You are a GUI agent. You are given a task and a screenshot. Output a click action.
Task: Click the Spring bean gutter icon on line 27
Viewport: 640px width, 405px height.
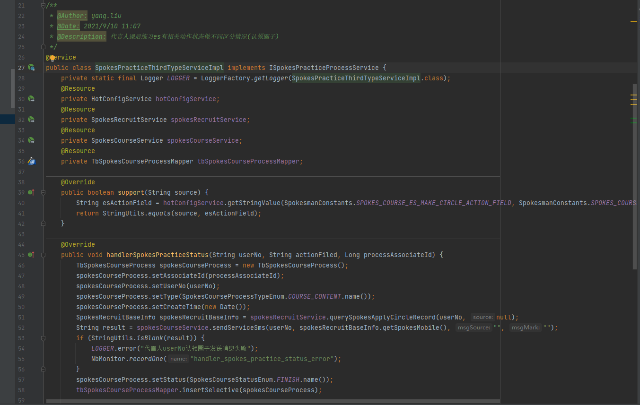coord(31,68)
